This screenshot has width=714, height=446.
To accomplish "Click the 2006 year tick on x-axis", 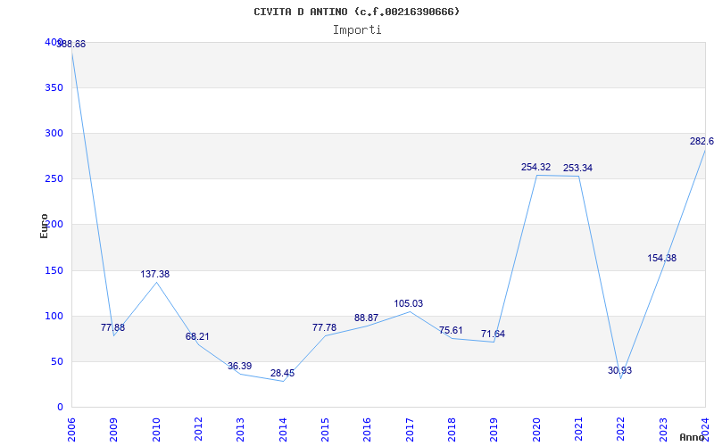I will coord(72,428).
